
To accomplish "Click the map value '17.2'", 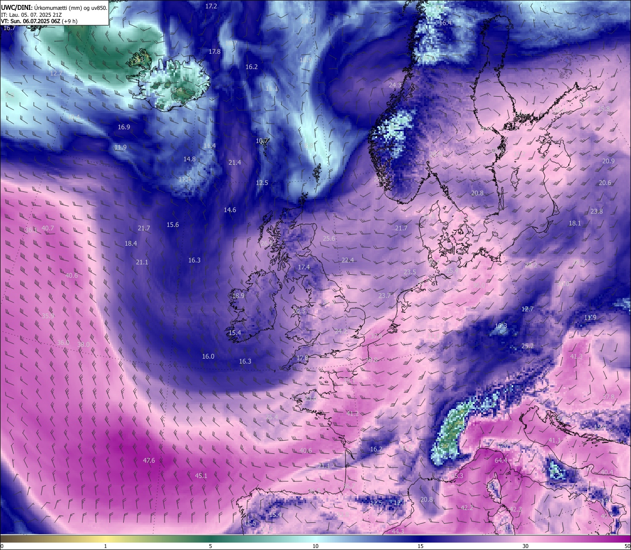I will tap(211, 6).
